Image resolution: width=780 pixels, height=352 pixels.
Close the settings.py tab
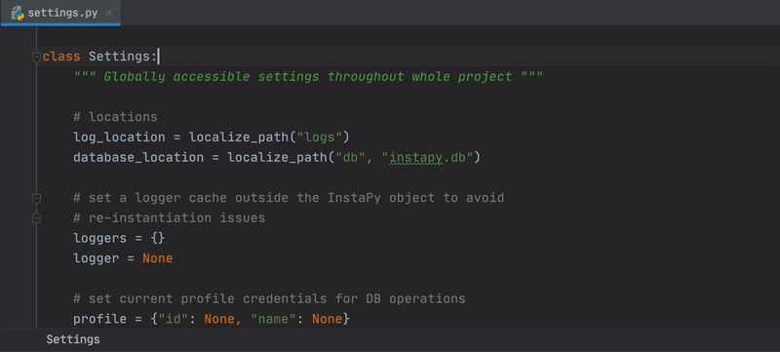coord(108,13)
